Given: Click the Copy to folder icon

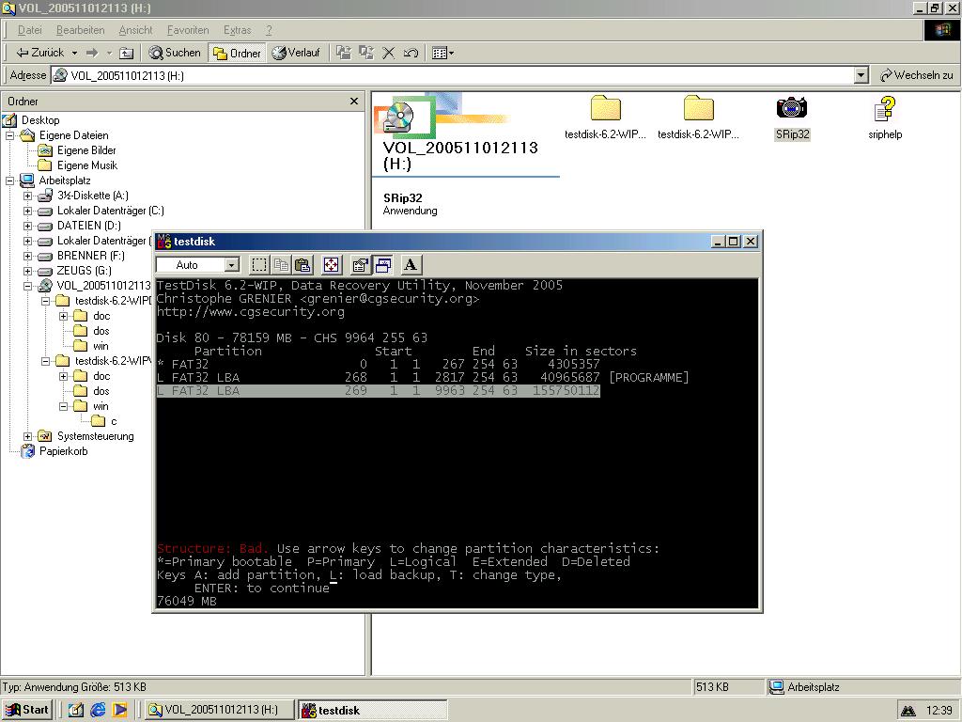Looking at the screenshot, I should [x=366, y=53].
